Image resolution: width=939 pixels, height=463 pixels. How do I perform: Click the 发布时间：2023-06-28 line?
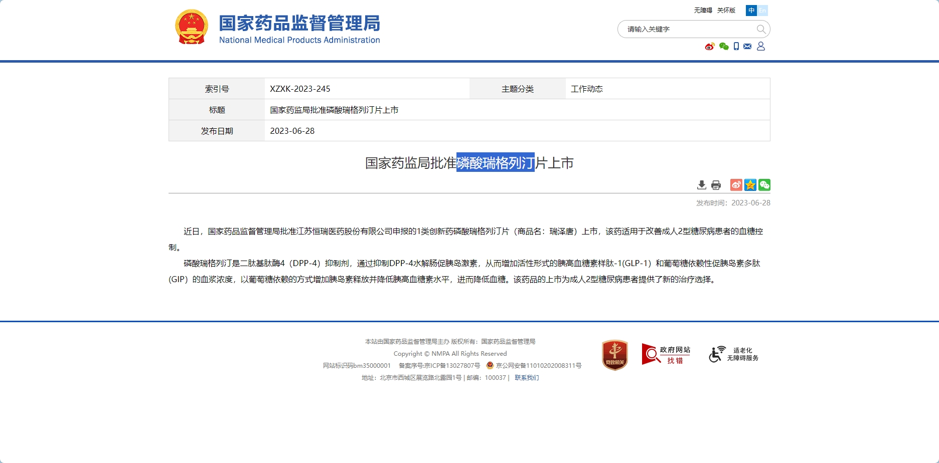point(733,203)
